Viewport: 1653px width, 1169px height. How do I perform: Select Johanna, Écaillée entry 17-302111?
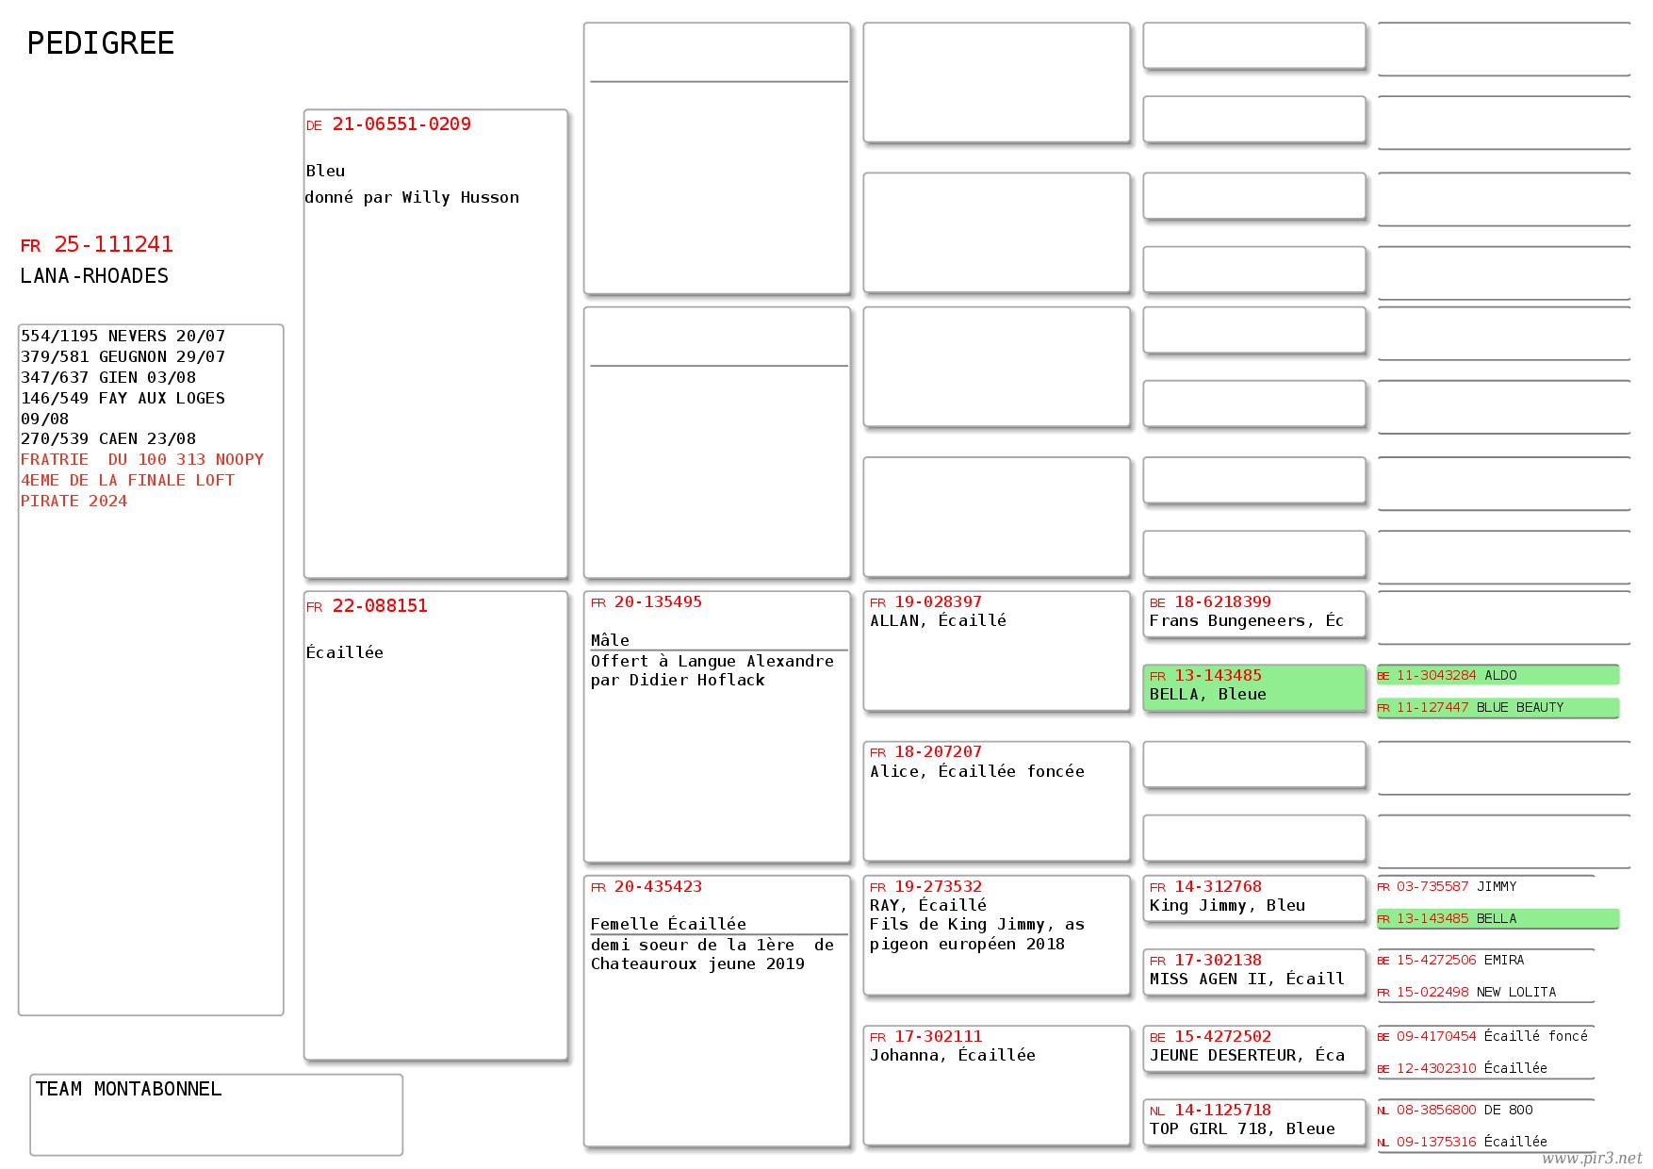click(996, 1084)
